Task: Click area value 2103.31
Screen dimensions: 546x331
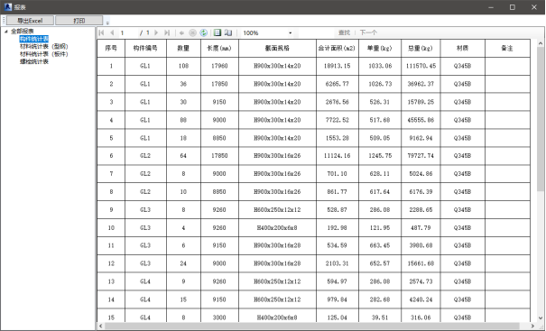Action: tap(337, 263)
